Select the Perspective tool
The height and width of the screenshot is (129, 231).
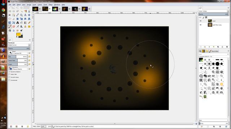[29, 19]
